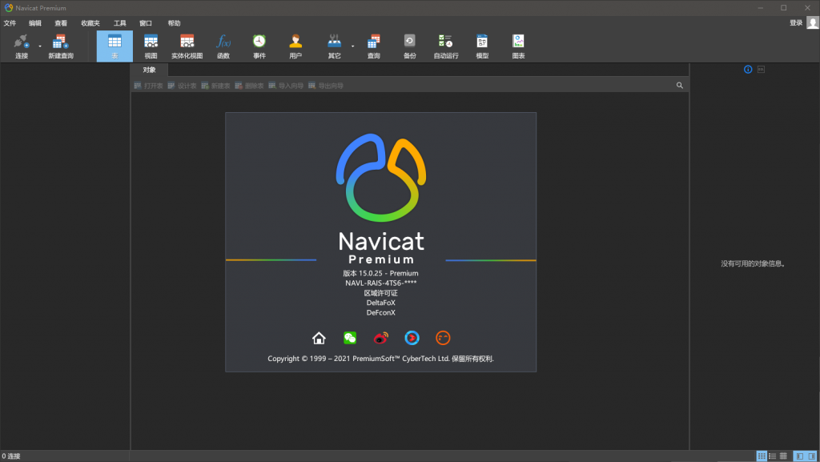Screen dimensions: 820x462
Task: Click the search magnifier in object toolbar
Action: click(679, 85)
